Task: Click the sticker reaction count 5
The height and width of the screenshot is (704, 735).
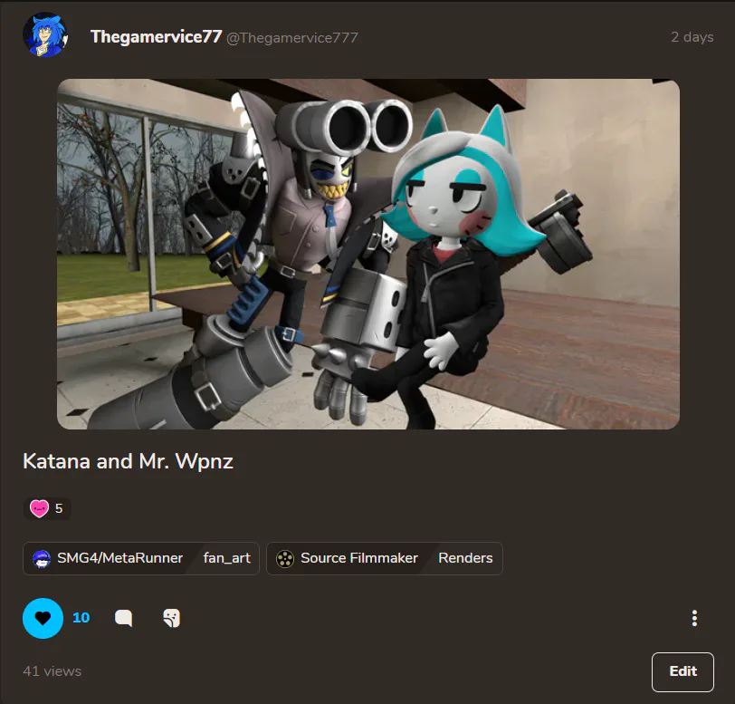Action: point(59,508)
